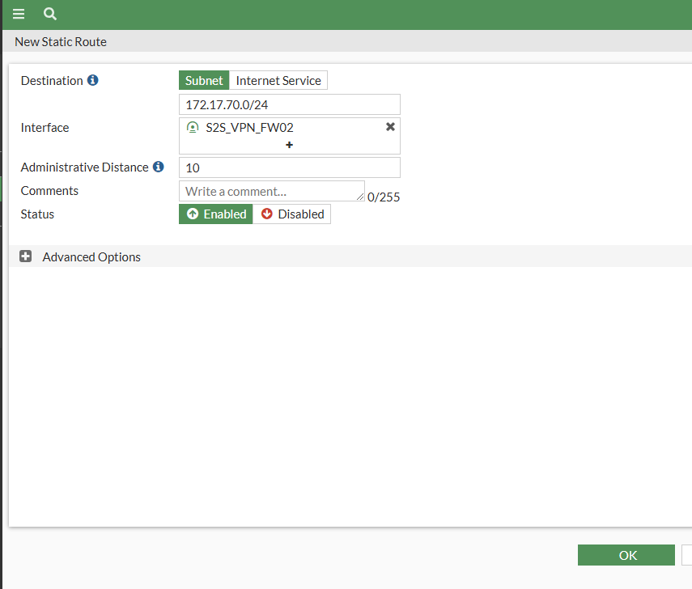Click the Administrative Distance field

(x=290, y=167)
